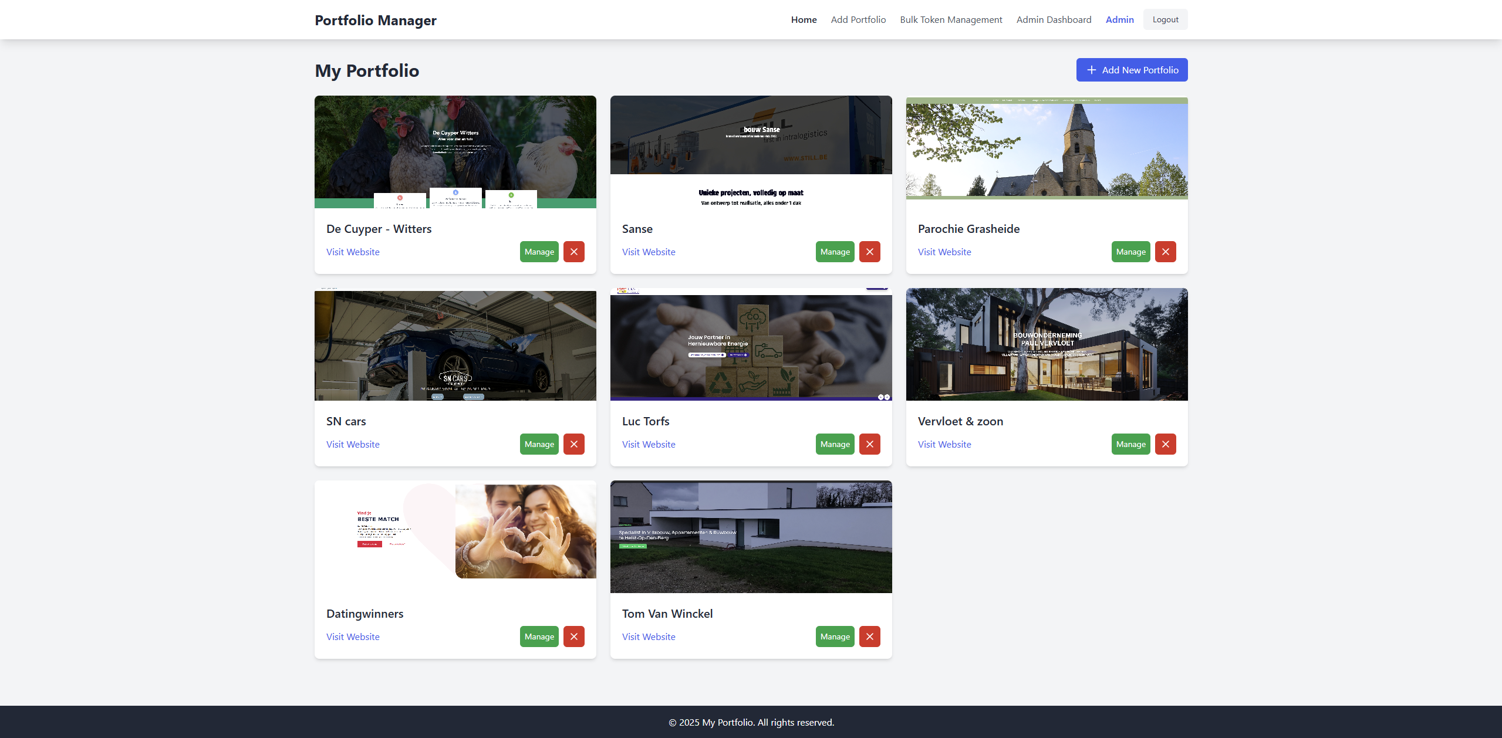Visit Website for Datingwinners
The width and height of the screenshot is (1502, 738).
click(x=353, y=637)
